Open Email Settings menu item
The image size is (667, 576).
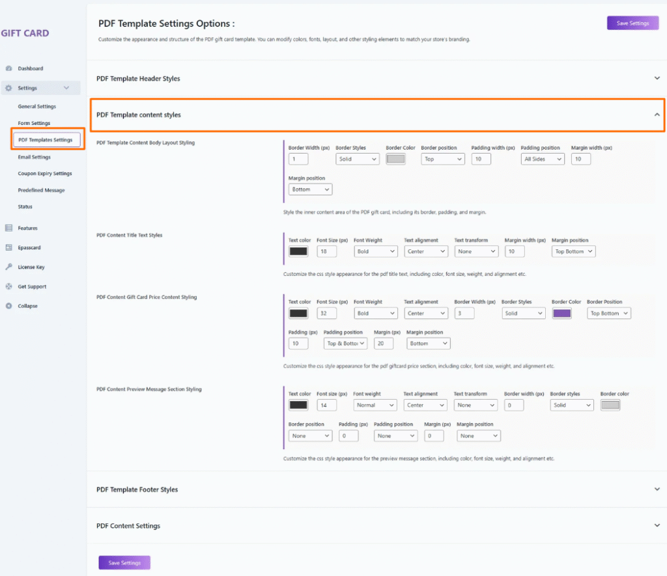click(34, 157)
